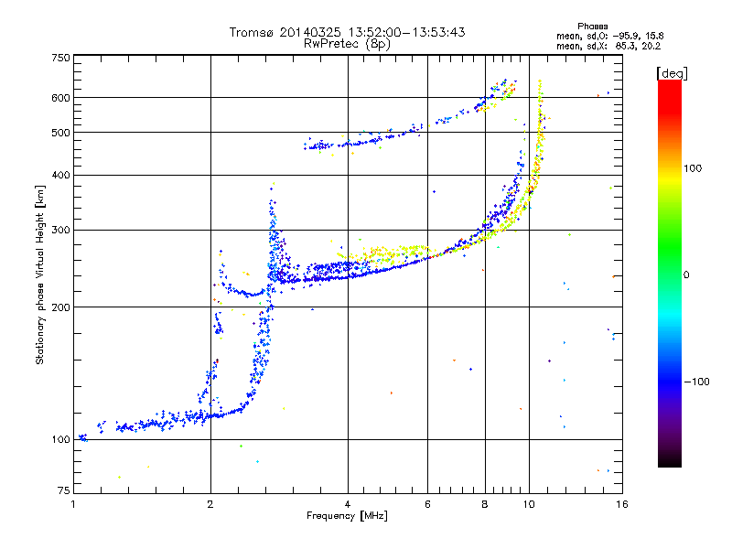This screenshot has height=549, width=732.
Task: Click the '8' x-axis tick label
Action: pyautogui.click(x=485, y=504)
